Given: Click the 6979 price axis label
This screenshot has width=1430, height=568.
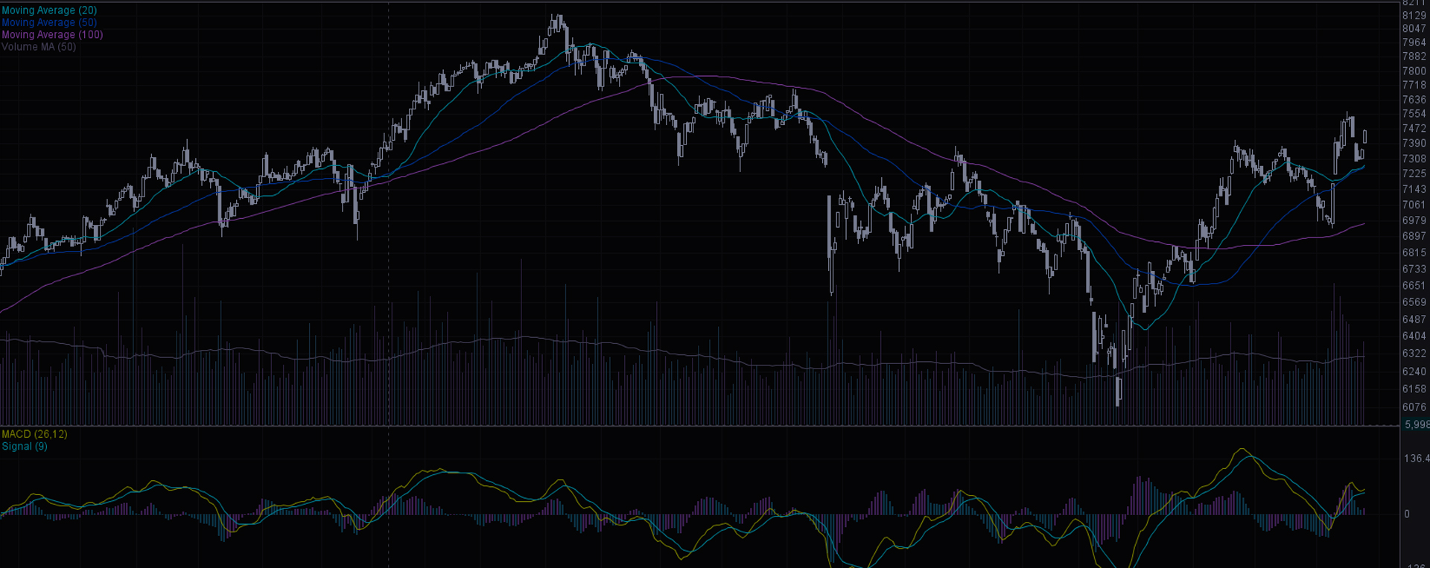Looking at the screenshot, I should (1414, 221).
